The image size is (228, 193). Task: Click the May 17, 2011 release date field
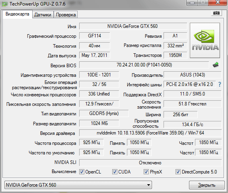pos(95,55)
